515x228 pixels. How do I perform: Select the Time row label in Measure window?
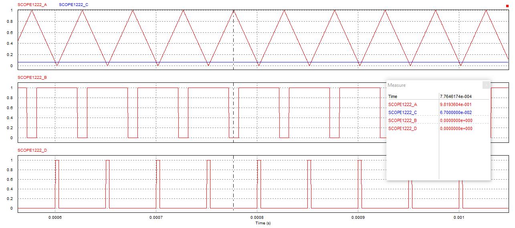393,96
